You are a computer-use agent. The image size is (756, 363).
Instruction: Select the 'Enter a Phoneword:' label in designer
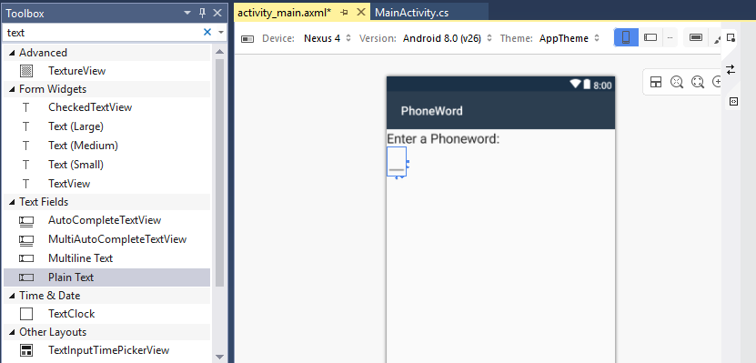click(x=443, y=139)
